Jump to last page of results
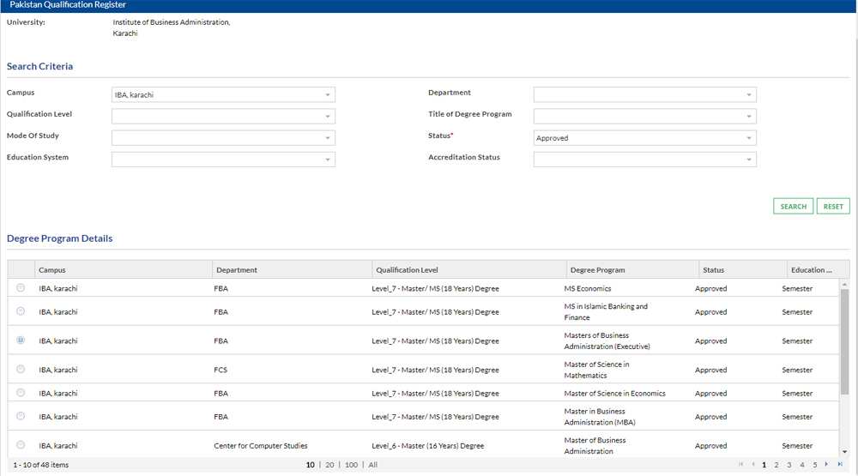 coord(840,465)
